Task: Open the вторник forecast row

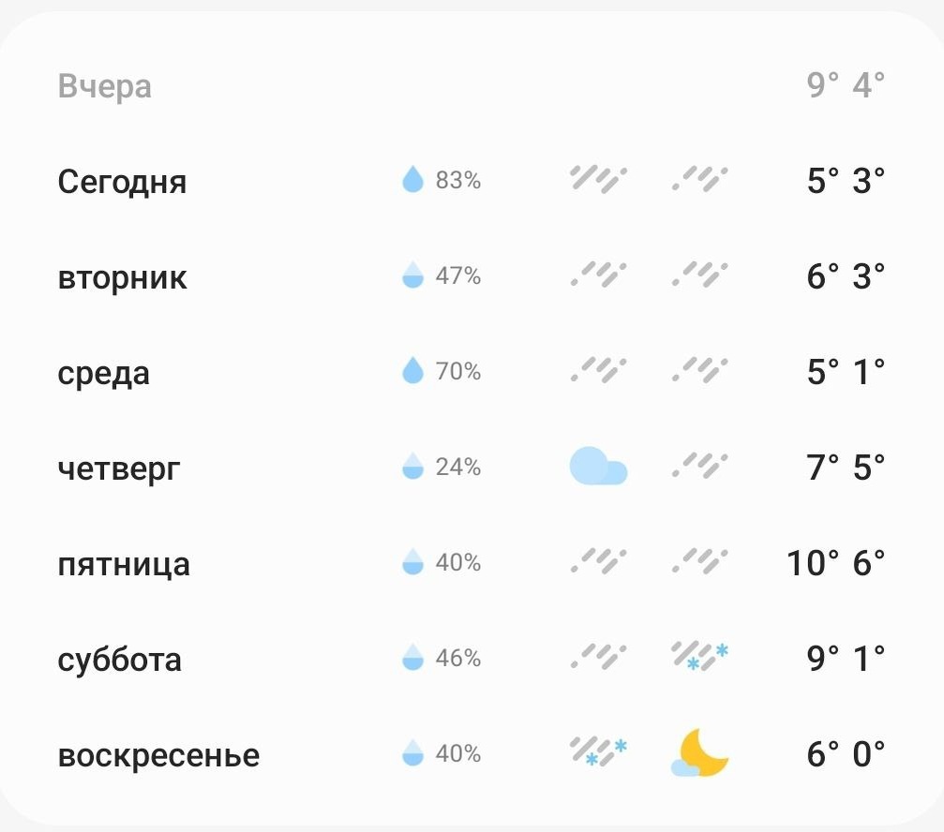Action: (x=472, y=275)
